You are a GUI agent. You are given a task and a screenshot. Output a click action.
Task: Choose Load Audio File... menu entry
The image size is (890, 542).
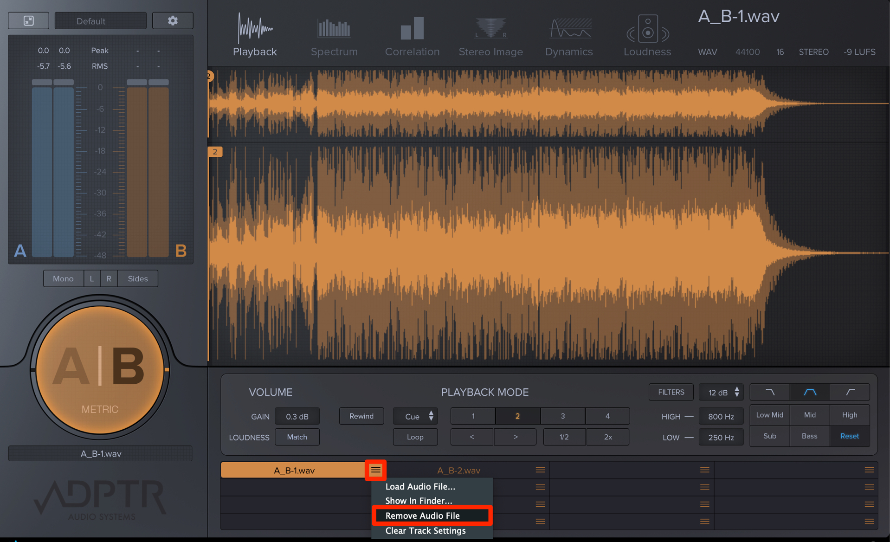click(x=432, y=486)
